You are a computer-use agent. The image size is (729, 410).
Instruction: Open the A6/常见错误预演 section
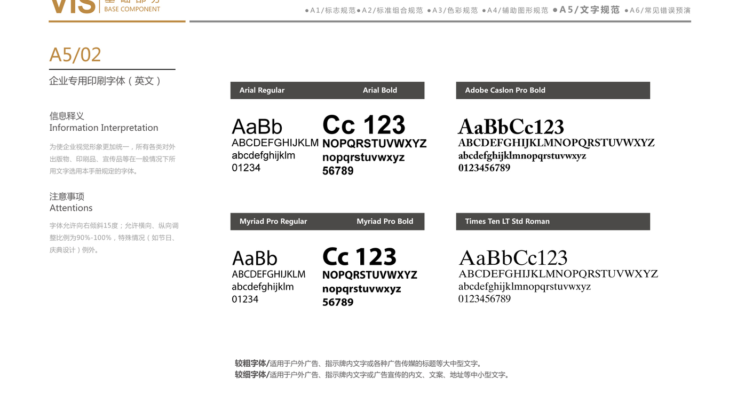pyautogui.click(x=657, y=11)
